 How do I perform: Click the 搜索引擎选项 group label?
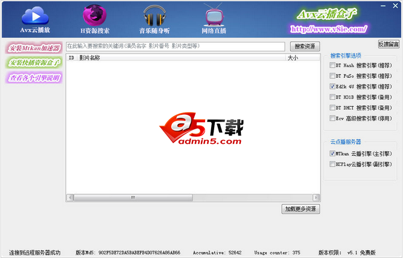(x=346, y=56)
